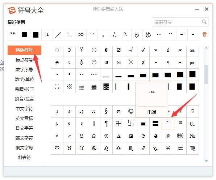Insert recent backslash line symbol
Viewport: 216px width, 180px height.
point(70,35)
